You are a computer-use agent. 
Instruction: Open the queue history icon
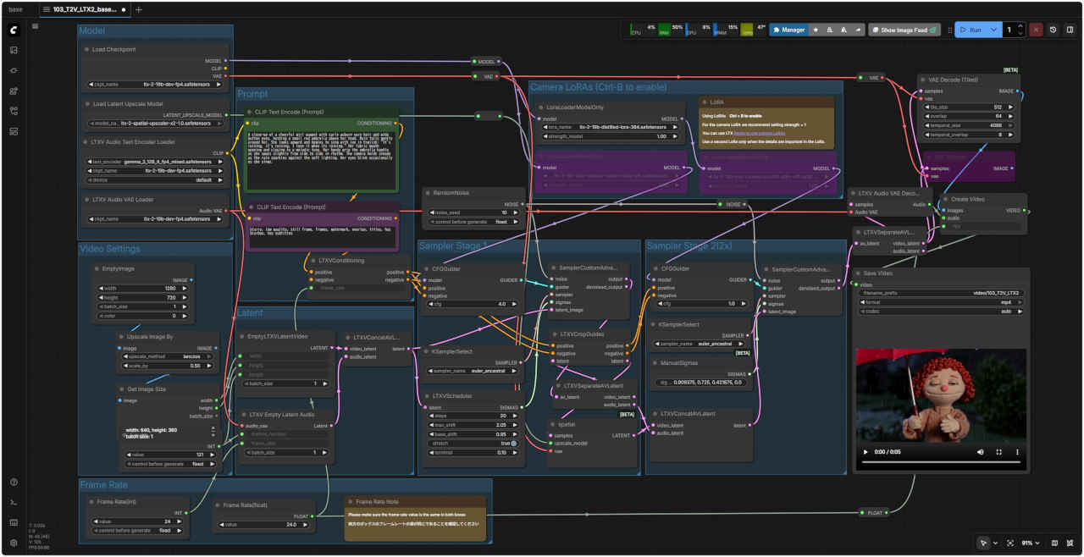1053,30
